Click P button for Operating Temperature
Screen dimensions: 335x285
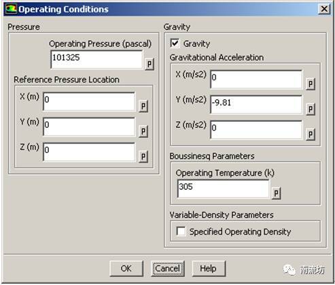276,193
